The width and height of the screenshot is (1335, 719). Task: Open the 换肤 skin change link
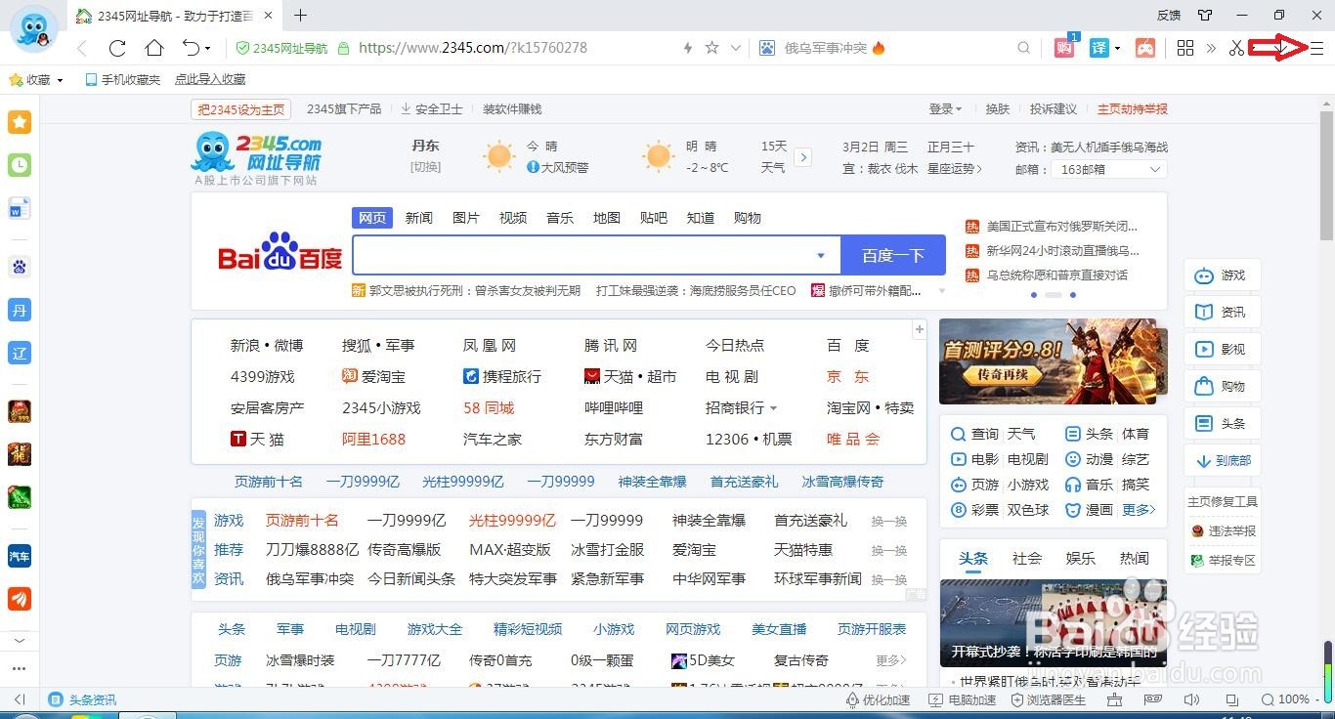coord(997,108)
